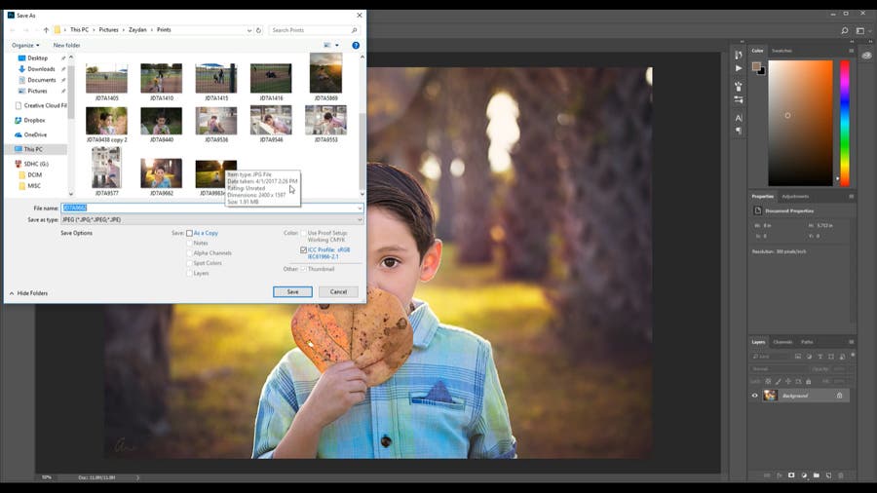Filter layers by adjustment layer icon
The height and width of the screenshot is (493, 877).
[x=809, y=356]
